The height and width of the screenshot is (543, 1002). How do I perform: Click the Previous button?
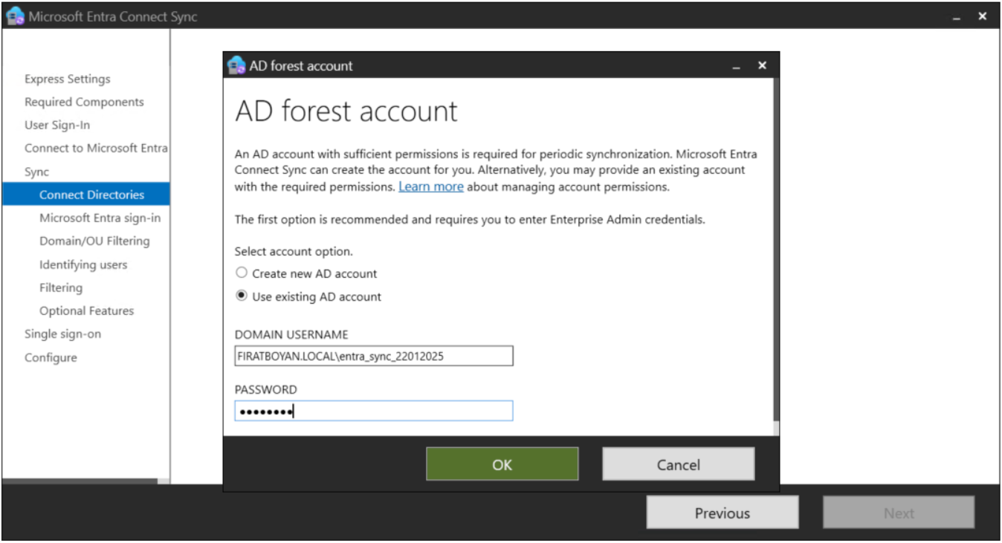(723, 513)
